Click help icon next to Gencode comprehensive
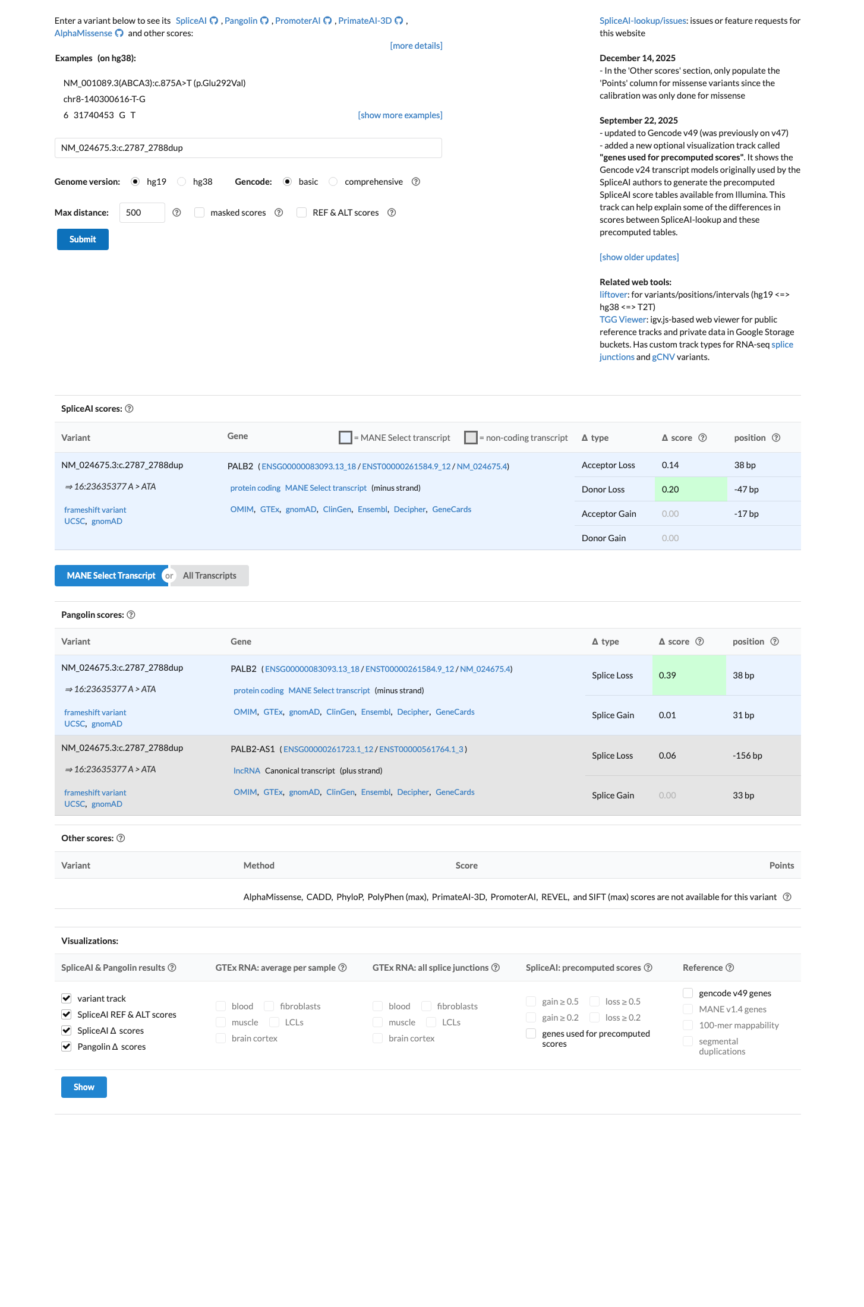Image resolution: width=864 pixels, height=1307 pixels. tap(416, 182)
